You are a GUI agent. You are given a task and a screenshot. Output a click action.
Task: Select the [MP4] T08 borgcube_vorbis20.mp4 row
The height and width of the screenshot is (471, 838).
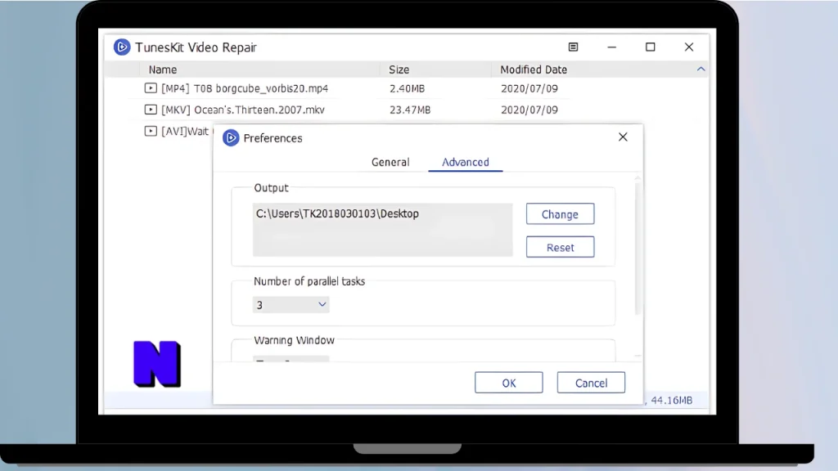tap(406, 88)
